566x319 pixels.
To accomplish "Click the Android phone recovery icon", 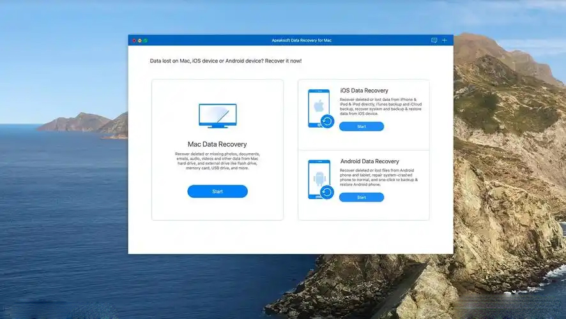I will [321, 179].
